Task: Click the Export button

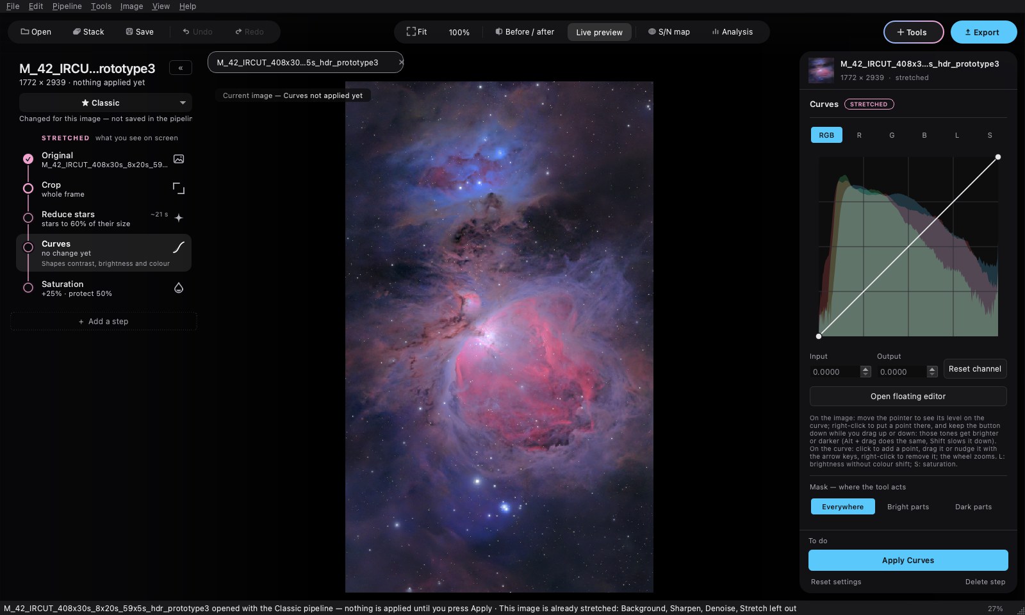Action: tap(983, 32)
